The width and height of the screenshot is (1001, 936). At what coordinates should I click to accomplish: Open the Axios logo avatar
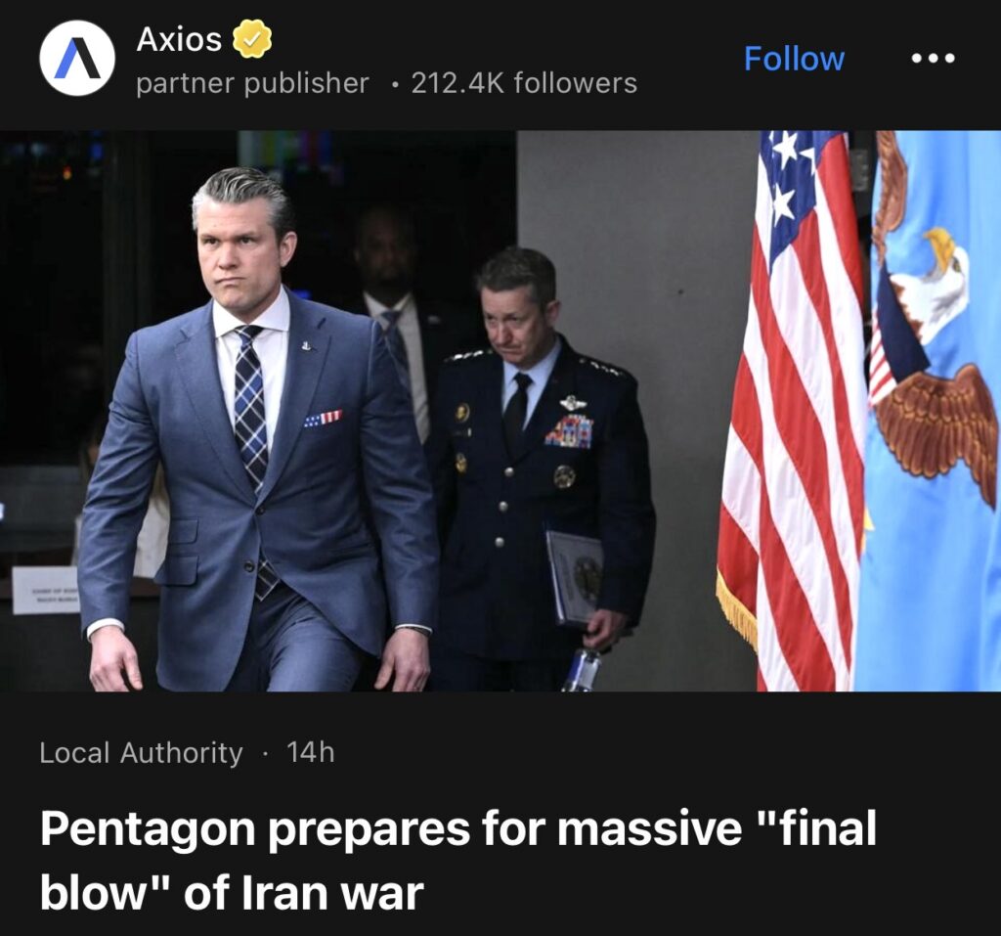click(77, 58)
